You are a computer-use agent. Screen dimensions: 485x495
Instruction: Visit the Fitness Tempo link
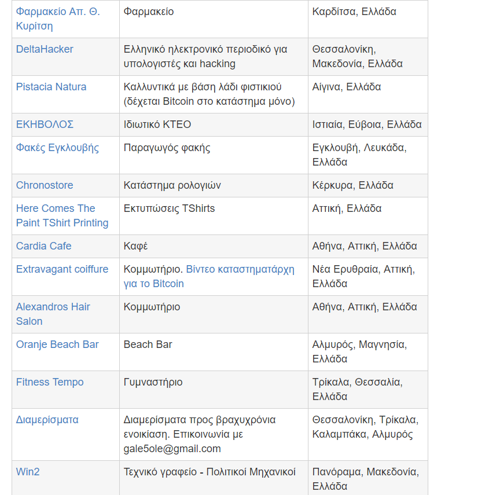(50, 382)
